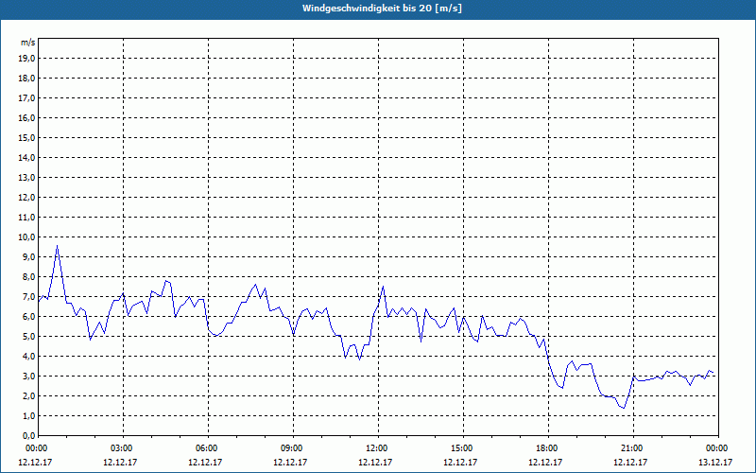Screen dimensions: 756x473
Task: Select the 12,0 y-axis label
Action: [26, 198]
